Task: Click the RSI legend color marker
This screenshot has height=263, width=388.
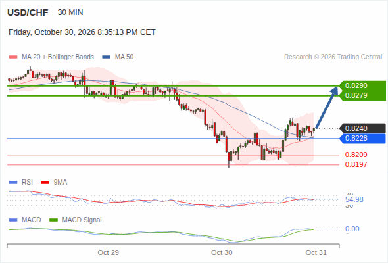Action: point(13,183)
